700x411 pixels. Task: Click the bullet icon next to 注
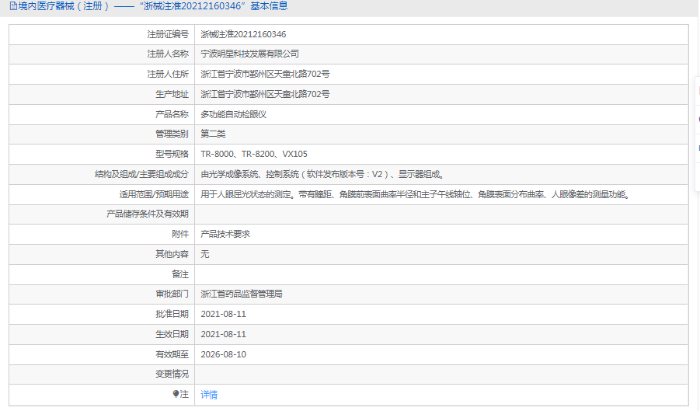point(175,394)
